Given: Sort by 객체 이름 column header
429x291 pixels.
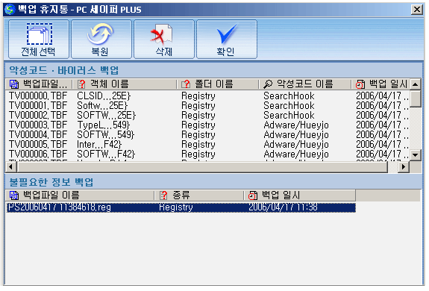Looking at the screenshot, I should [x=124, y=84].
